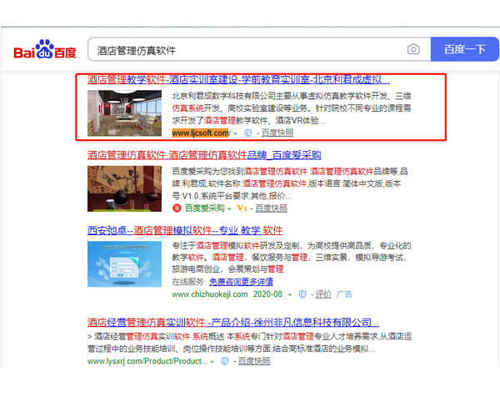Click the 广告 label
This screenshot has height=417, width=500.
[x=344, y=294]
